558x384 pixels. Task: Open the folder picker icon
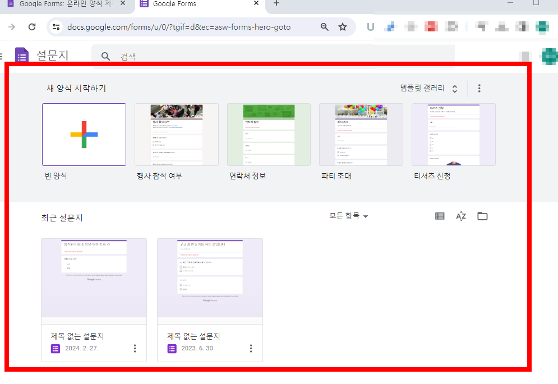tap(483, 216)
